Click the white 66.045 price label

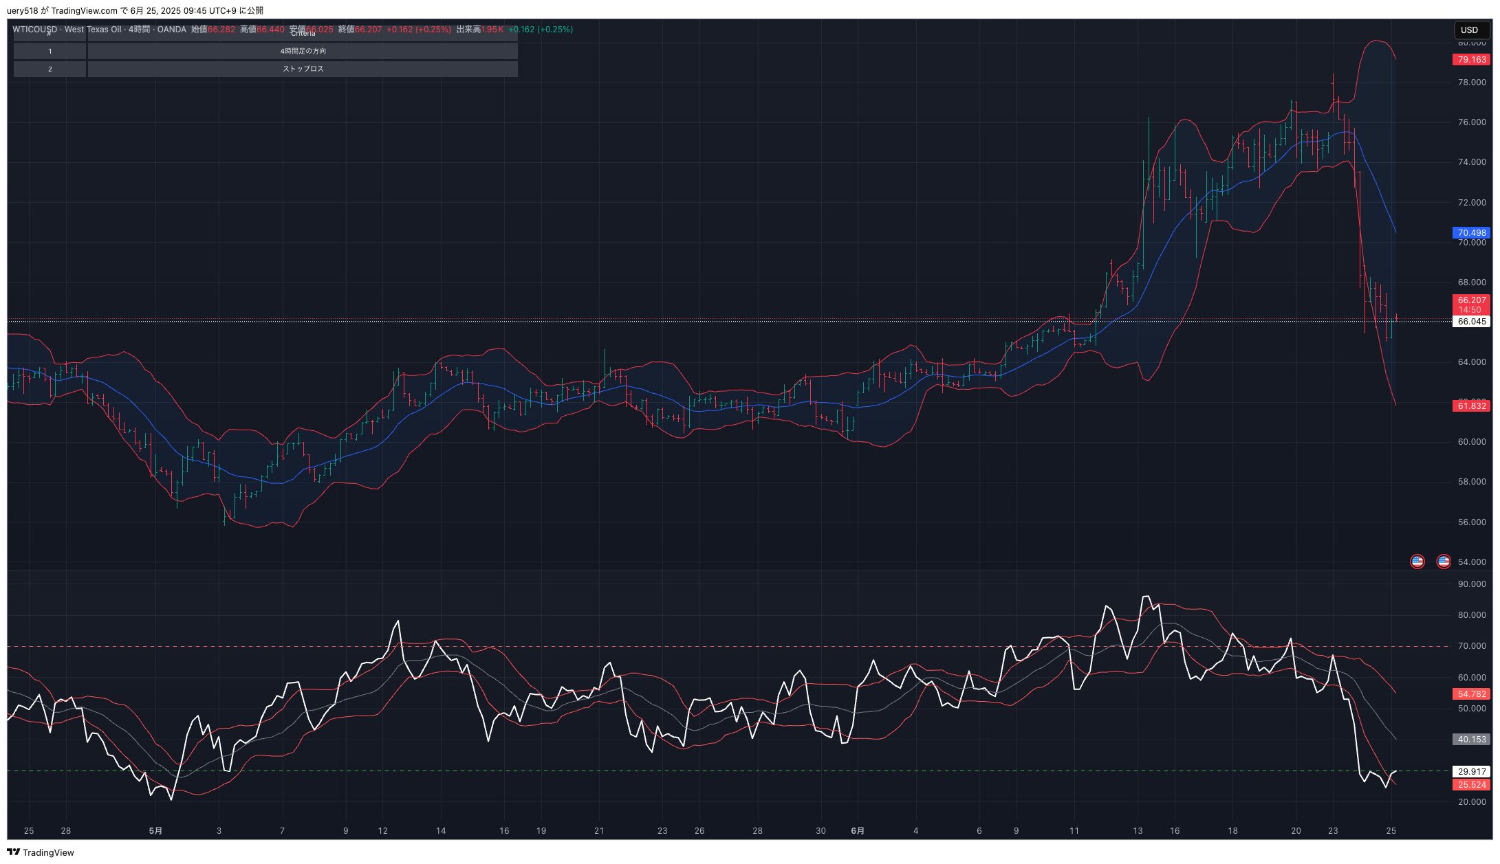click(1471, 322)
